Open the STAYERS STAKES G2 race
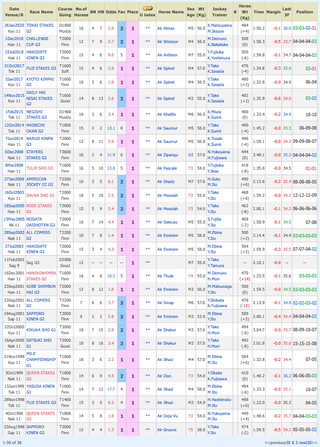Screen dimensions: 320x447 (x=37, y=155)
